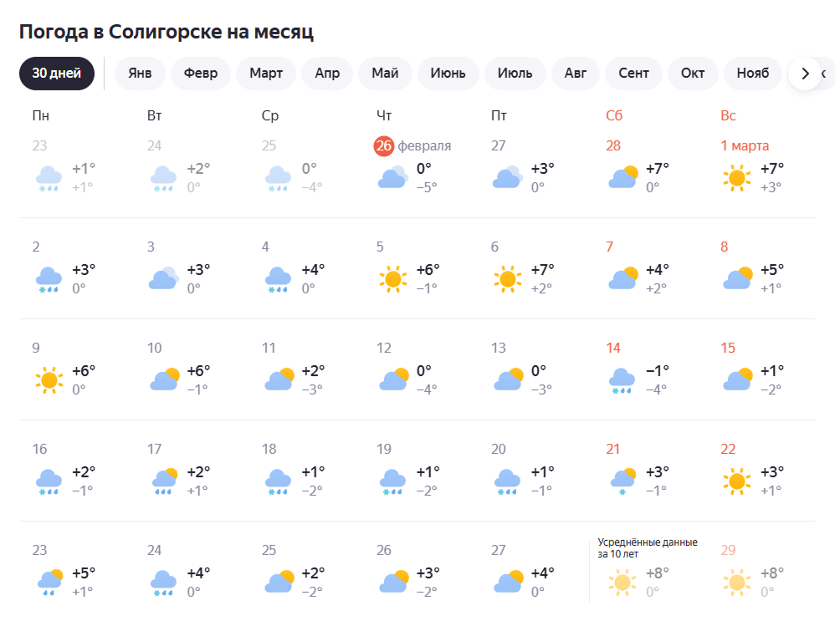Click the snow cloud icon for March 21
Screen dimensions: 835x621
coord(622,481)
